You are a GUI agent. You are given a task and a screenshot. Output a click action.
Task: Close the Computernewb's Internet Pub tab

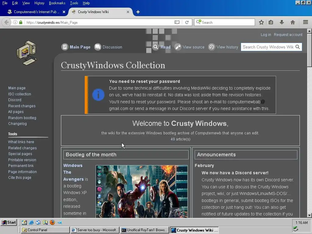(x=64, y=12)
